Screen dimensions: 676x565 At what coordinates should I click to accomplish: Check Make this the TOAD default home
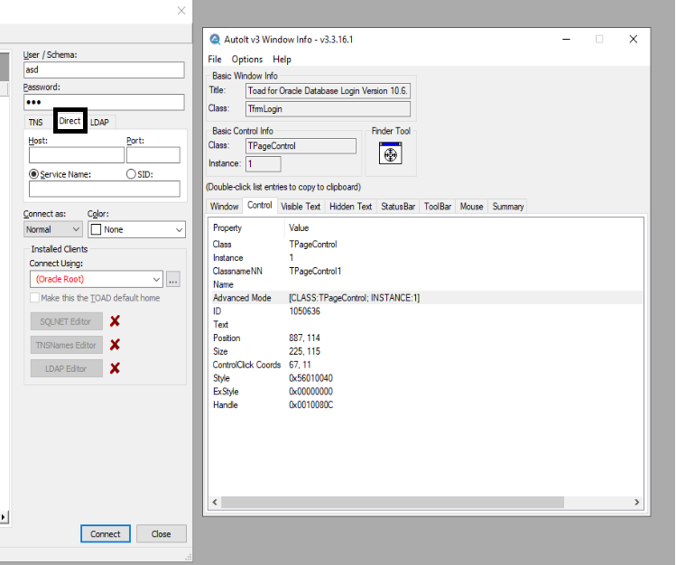(x=34, y=298)
